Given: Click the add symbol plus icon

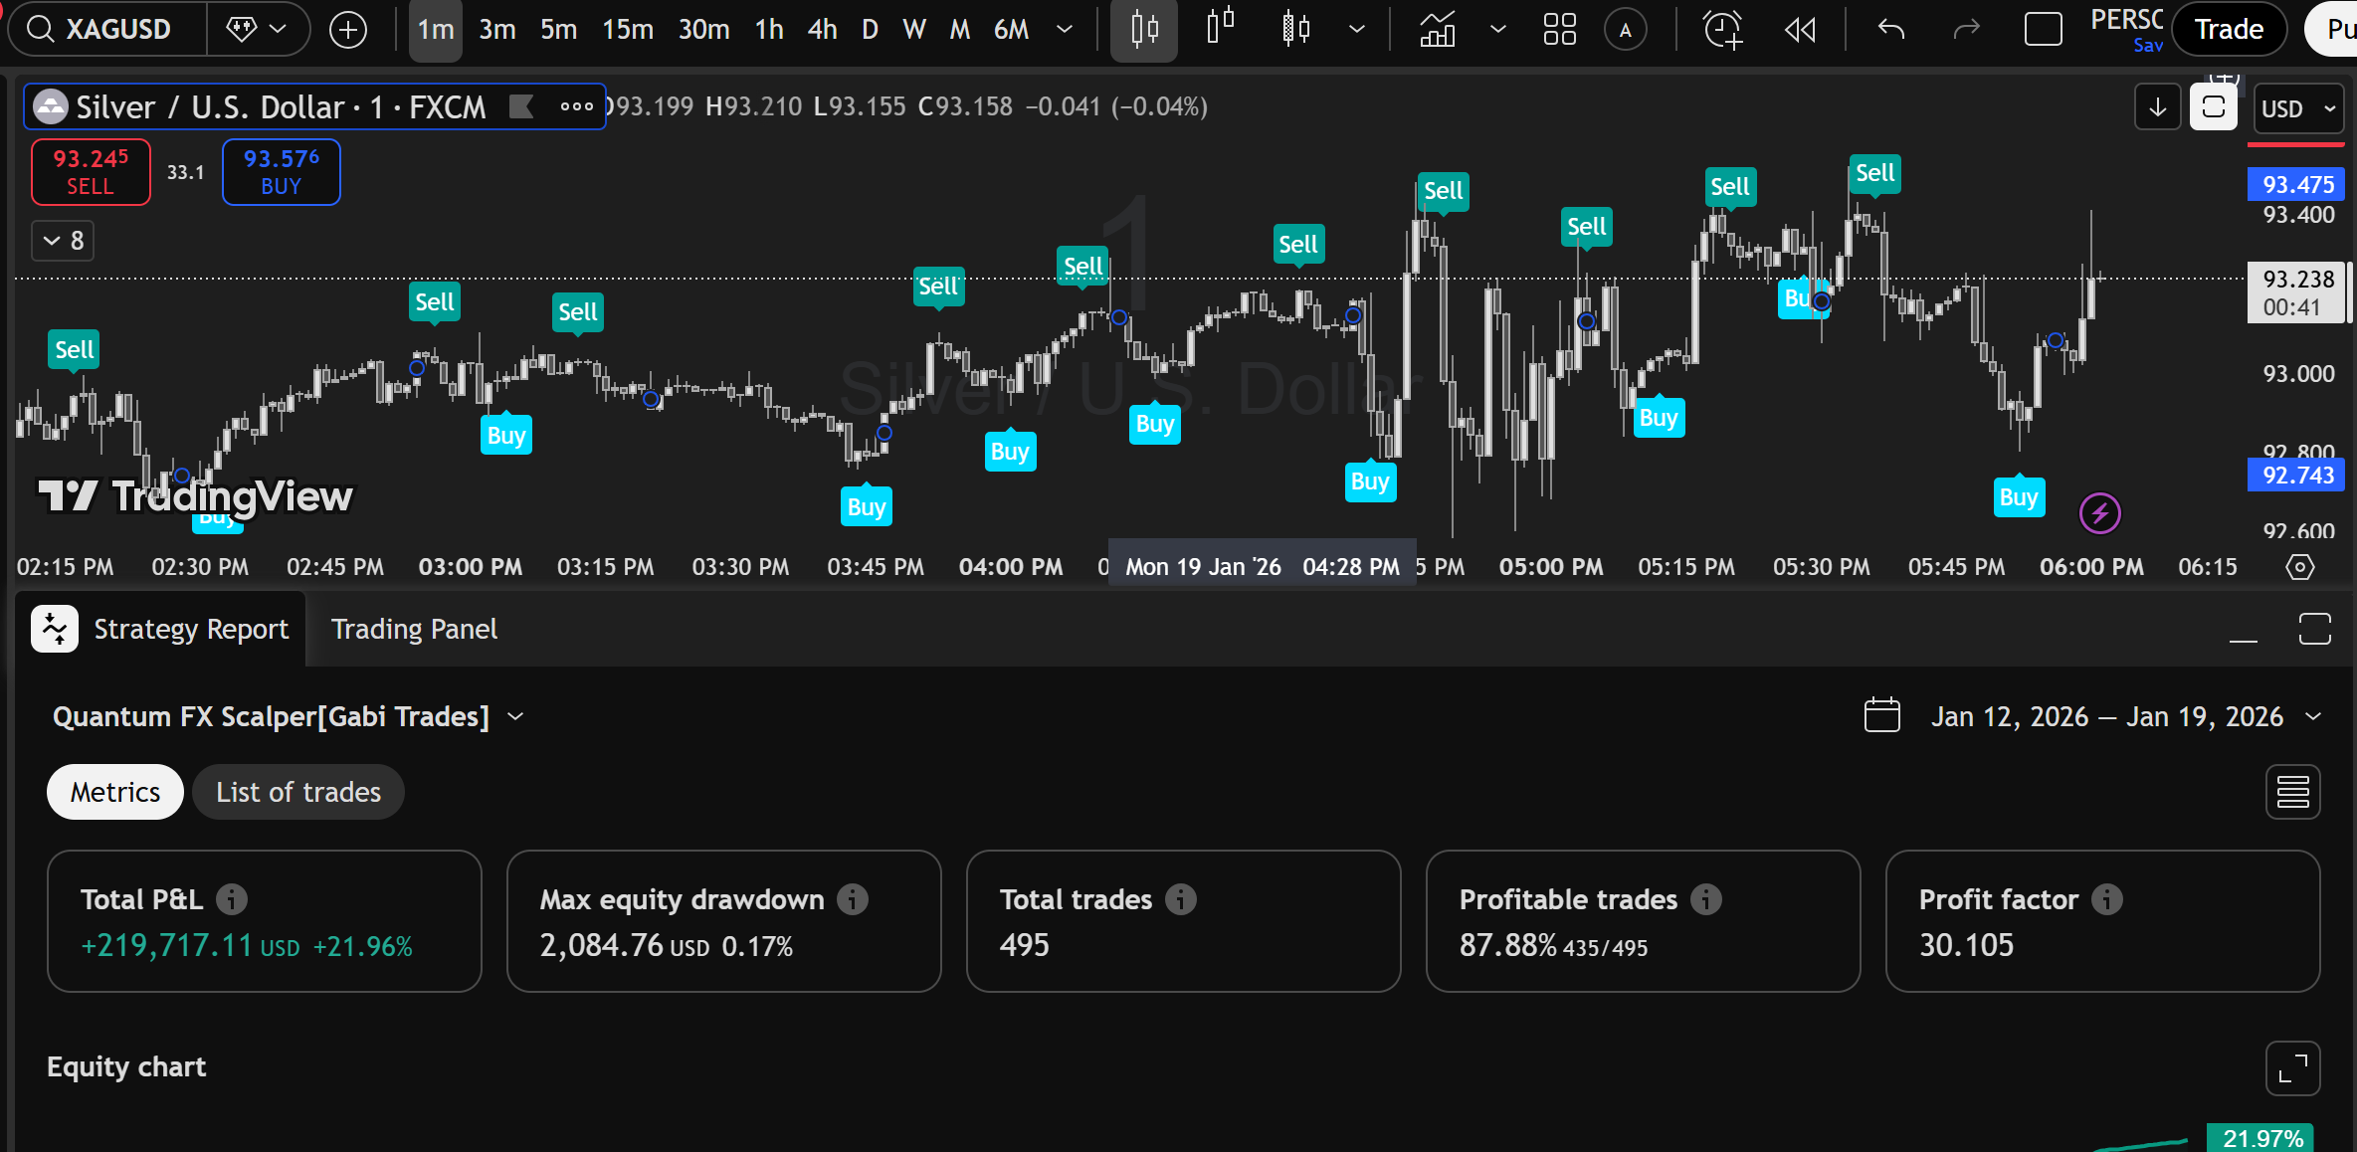Looking at the screenshot, I should pyautogui.click(x=348, y=30).
